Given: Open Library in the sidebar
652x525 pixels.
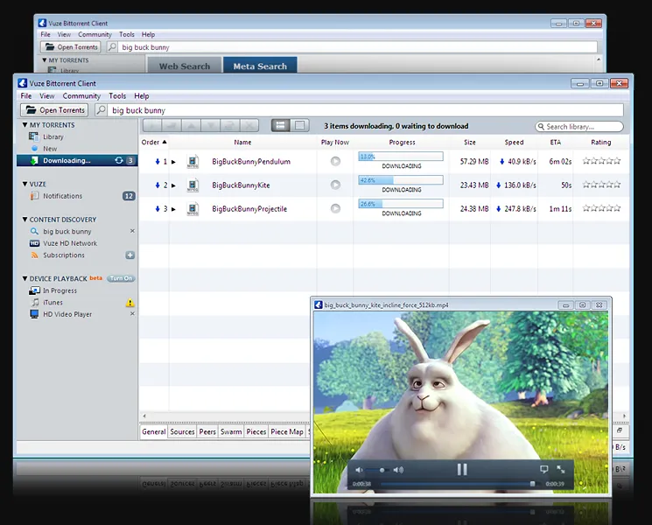Looking at the screenshot, I should [x=53, y=136].
